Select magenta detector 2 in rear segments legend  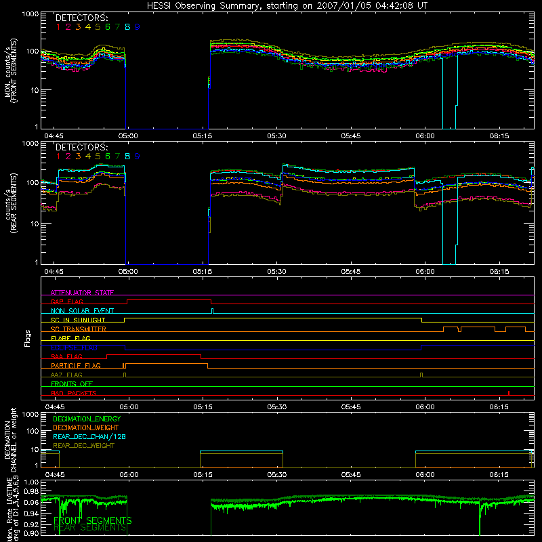click(x=68, y=157)
